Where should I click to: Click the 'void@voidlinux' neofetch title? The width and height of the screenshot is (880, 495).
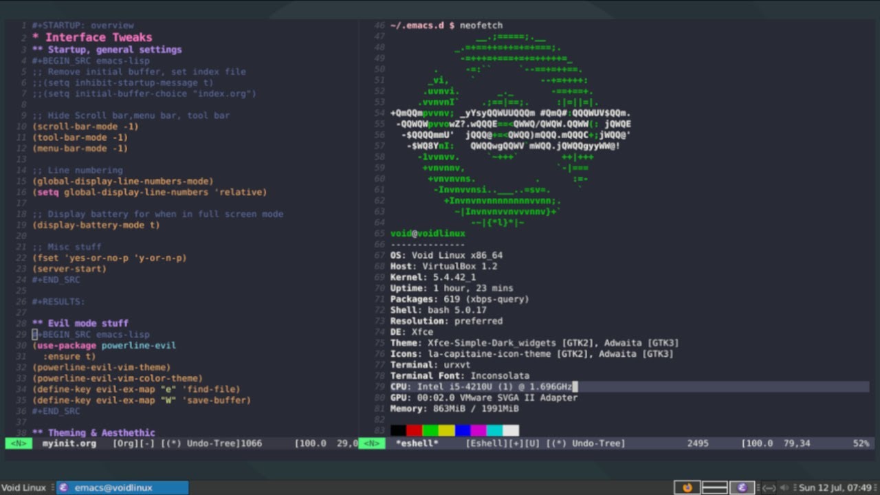[428, 234]
